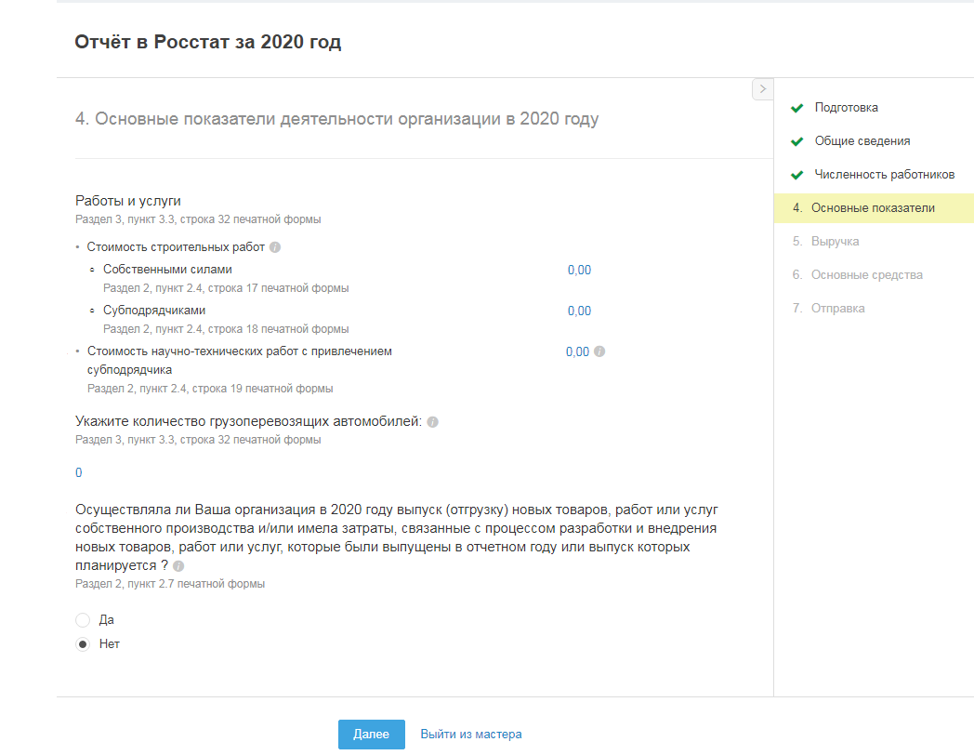
Task: Click green checkmark beside Общие сведения
Action: click(796, 141)
